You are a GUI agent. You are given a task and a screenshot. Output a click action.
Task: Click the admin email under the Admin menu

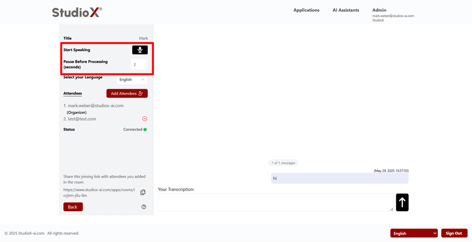click(393, 16)
